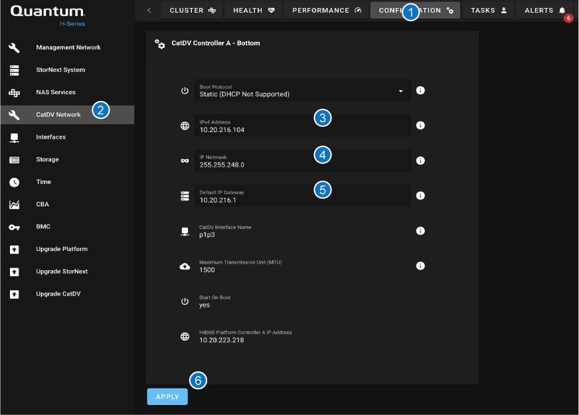Show info for Default IP Gateway field
This screenshot has height=415, width=579.
point(420,196)
